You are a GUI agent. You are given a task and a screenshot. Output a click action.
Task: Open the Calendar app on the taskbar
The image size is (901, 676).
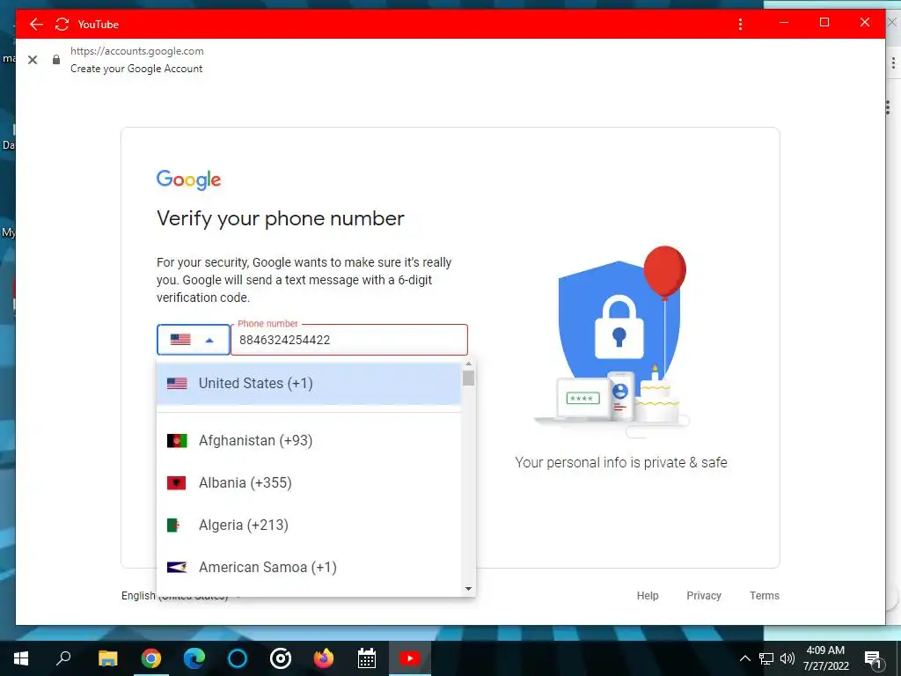367,658
